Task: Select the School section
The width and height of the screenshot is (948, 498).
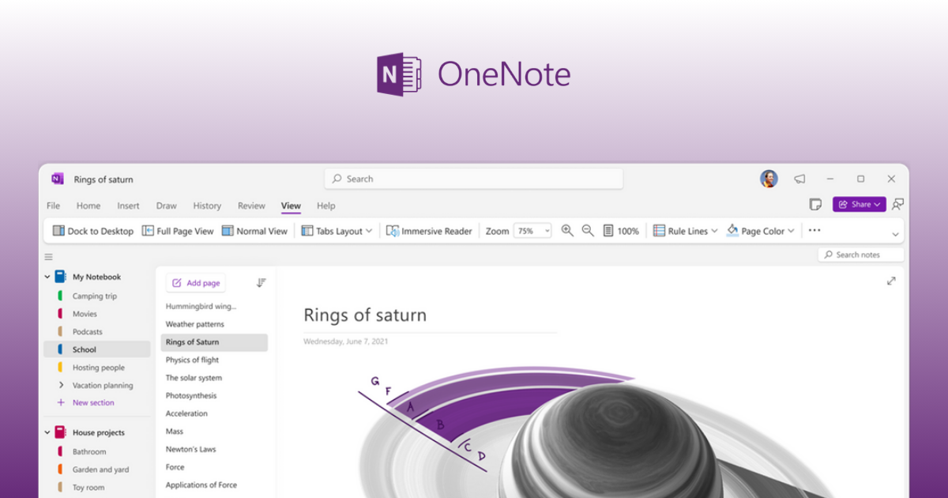Action: pos(97,349)
